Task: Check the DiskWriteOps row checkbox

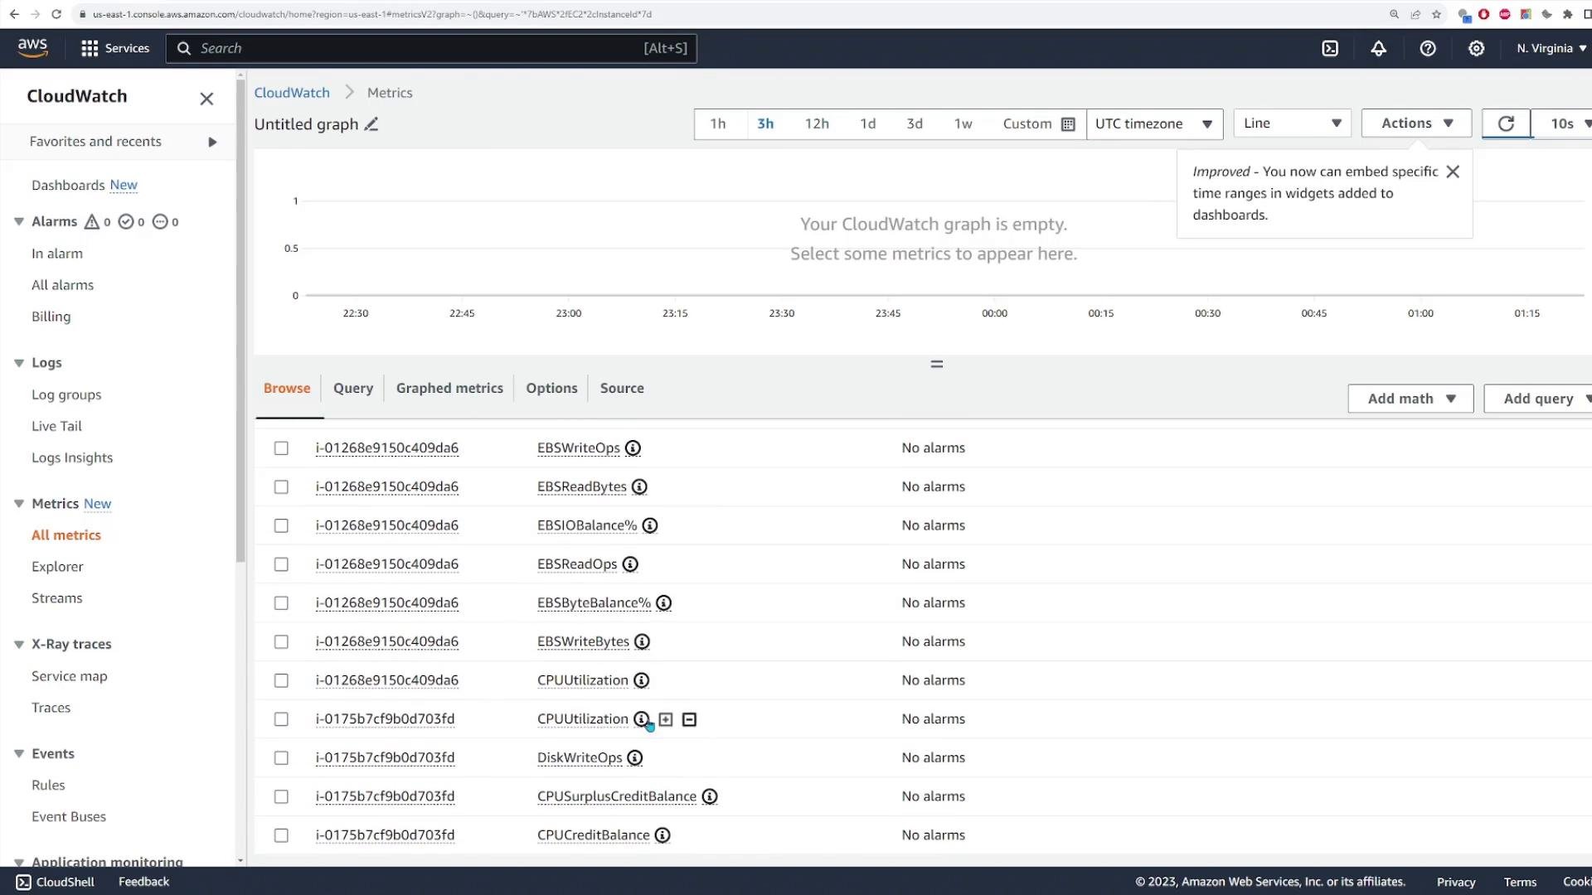Action: [x=281, y=758]
